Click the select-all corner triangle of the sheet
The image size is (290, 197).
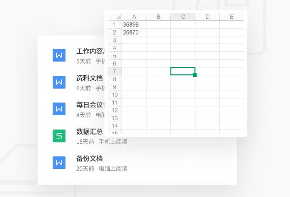point(118,17)
